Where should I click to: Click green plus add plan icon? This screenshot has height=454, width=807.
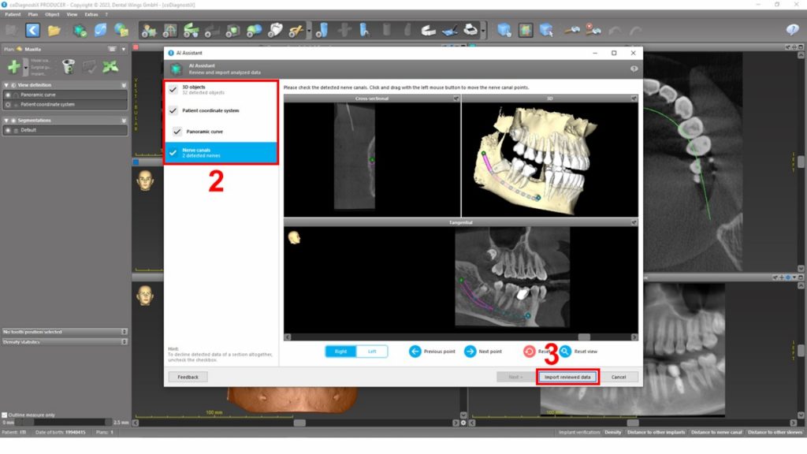coord(14,66)
